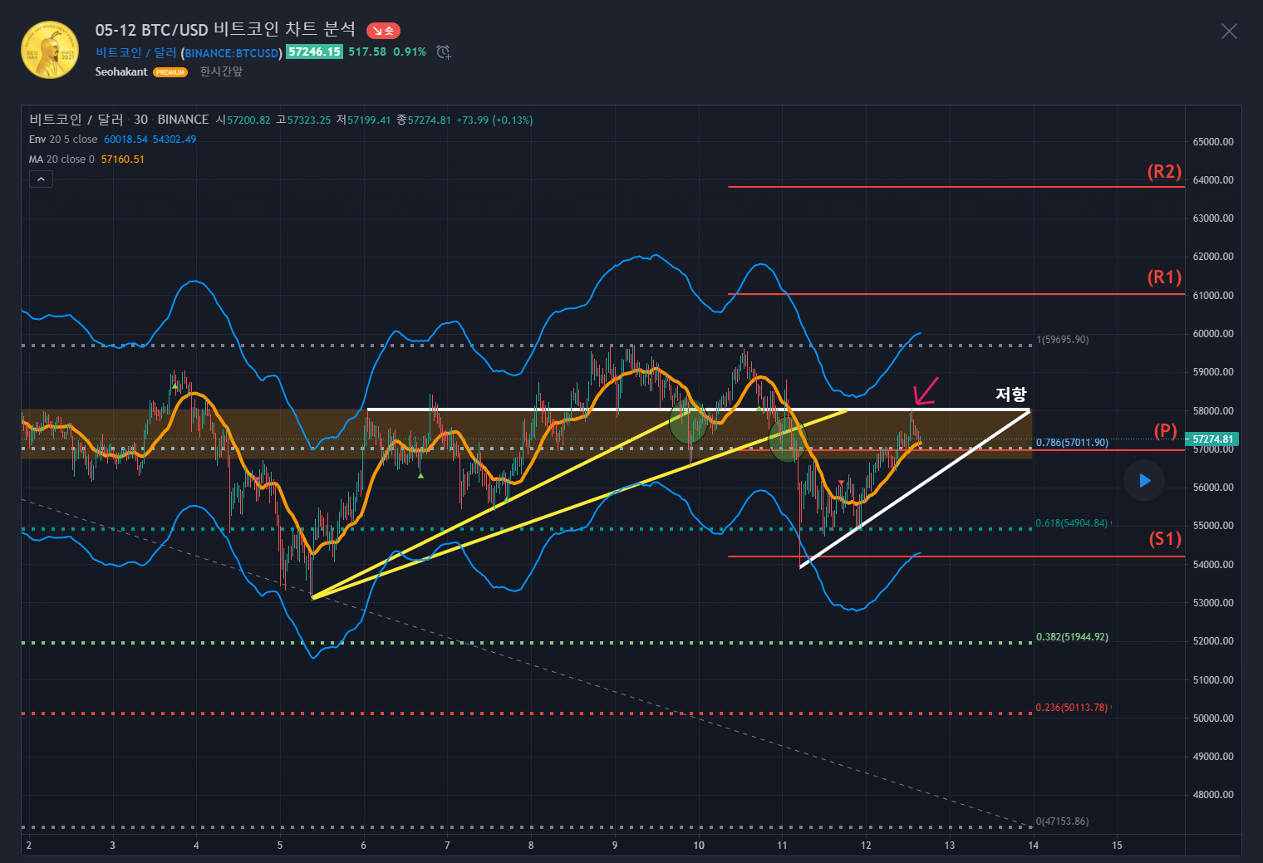Click date 10 on the time axis
The height and width of the screenshot is (863, 1263).
699,846
